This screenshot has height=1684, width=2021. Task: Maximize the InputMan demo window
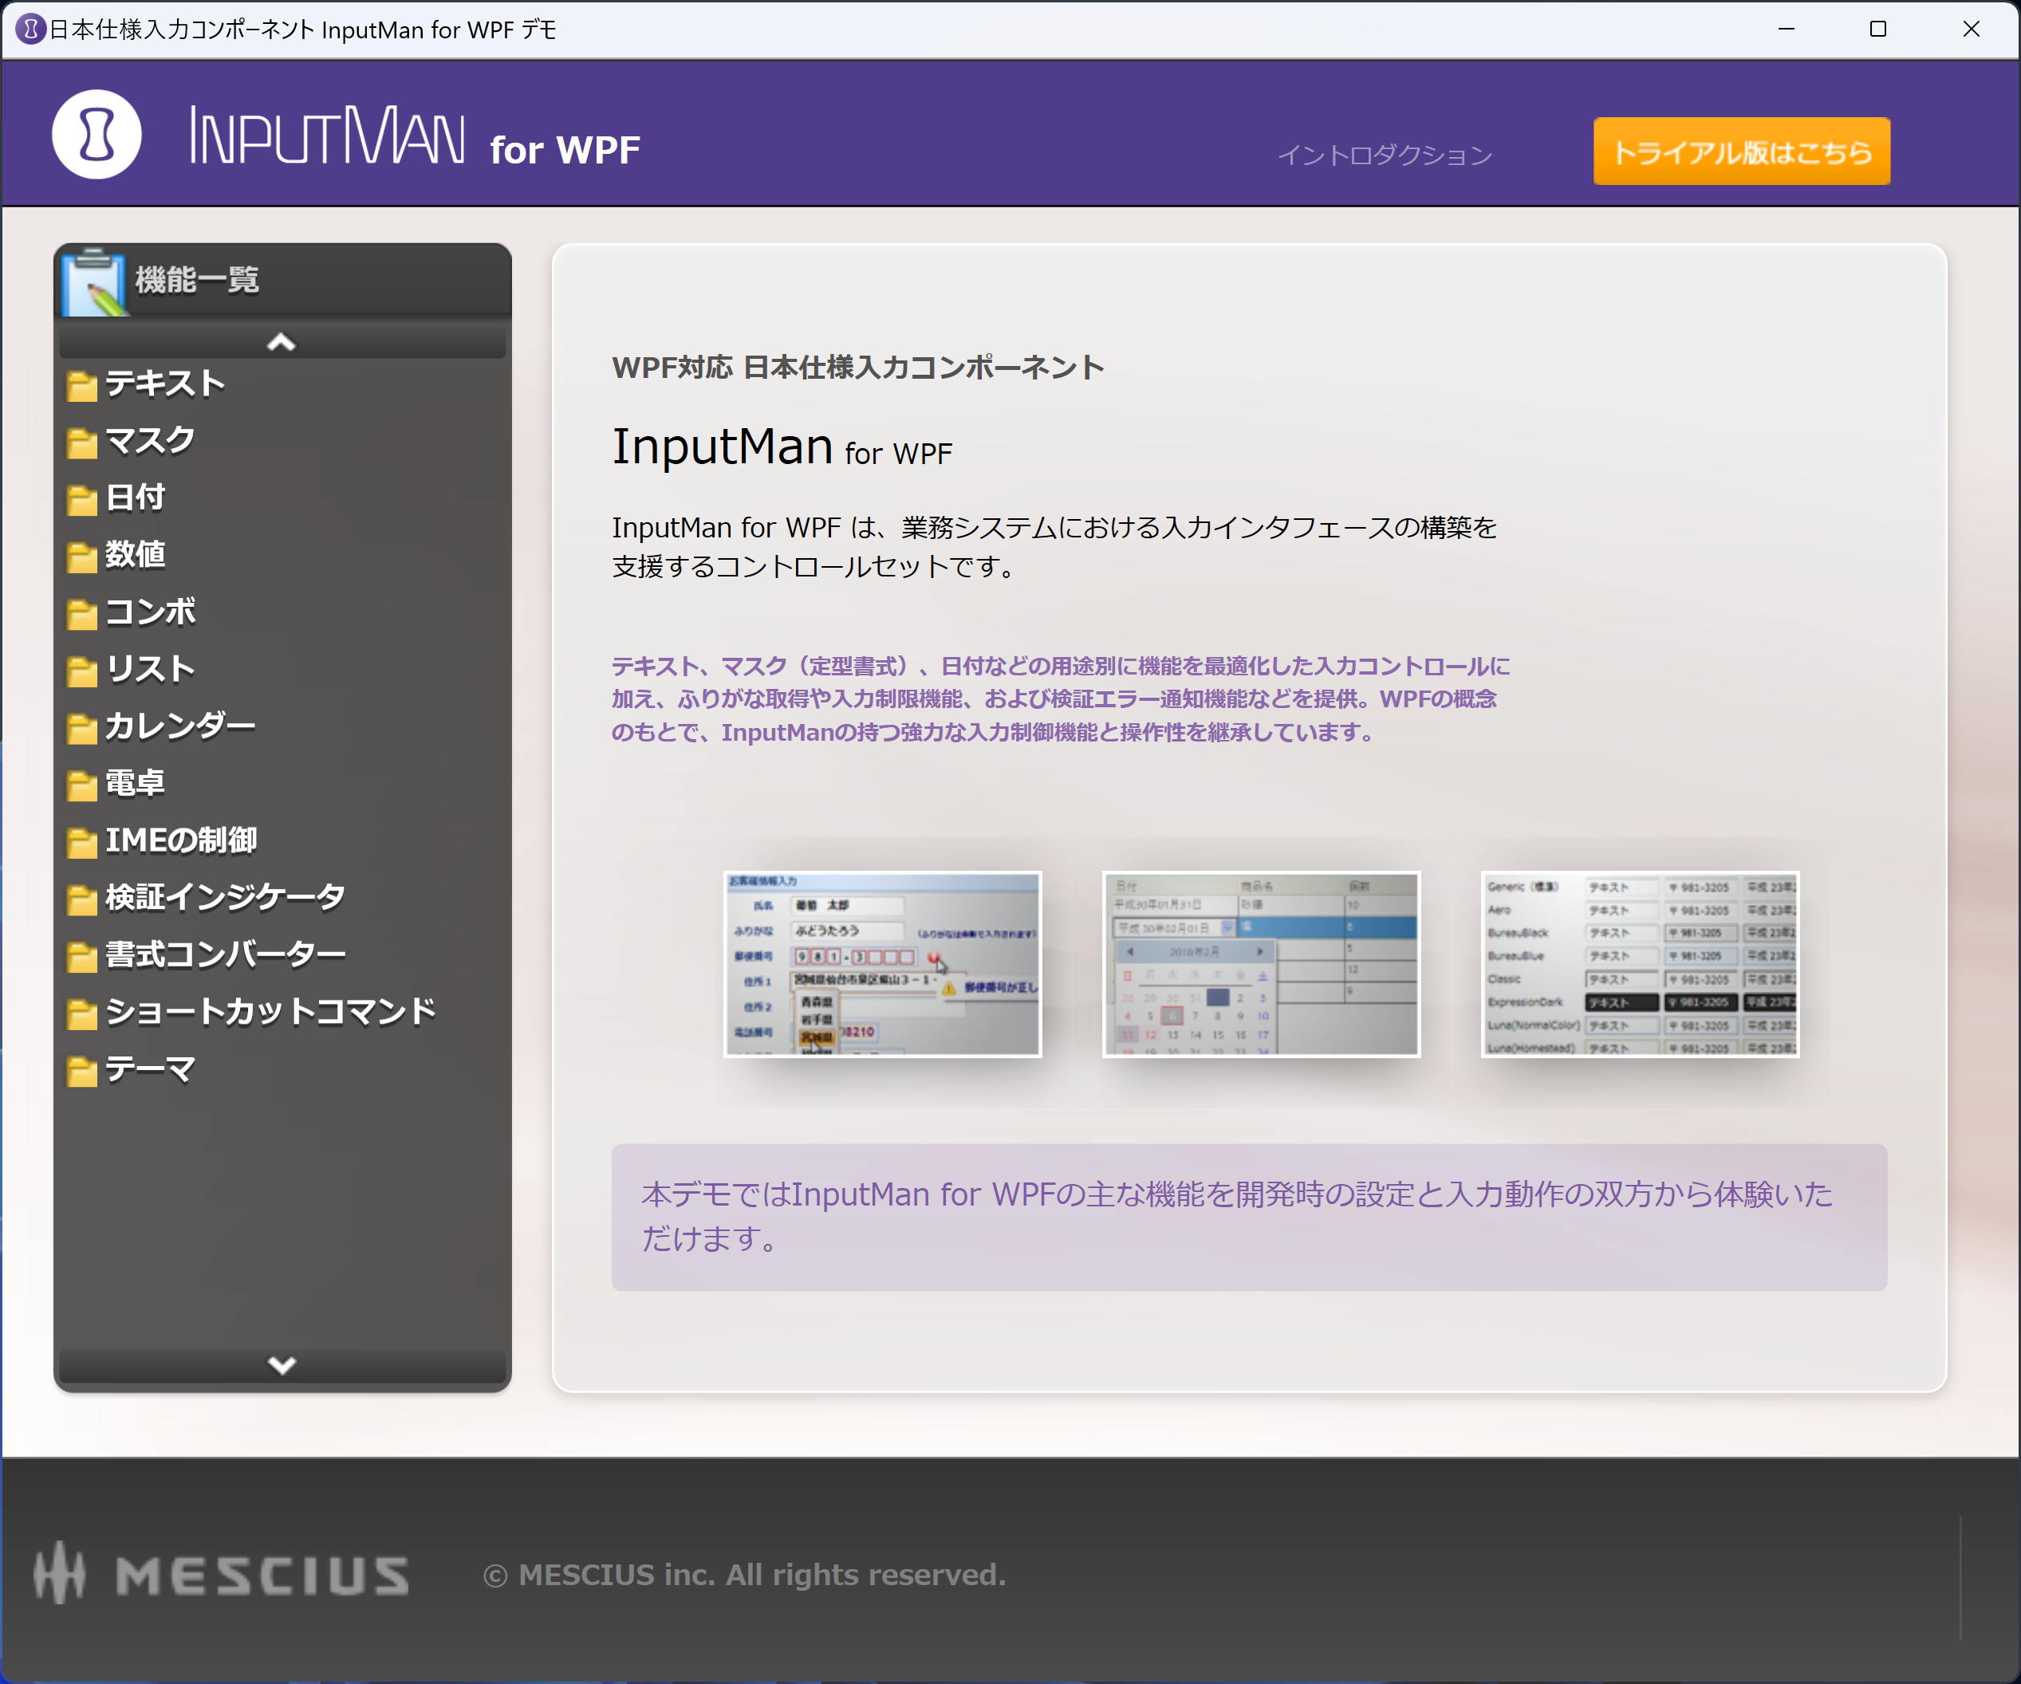click(1877, 29)
